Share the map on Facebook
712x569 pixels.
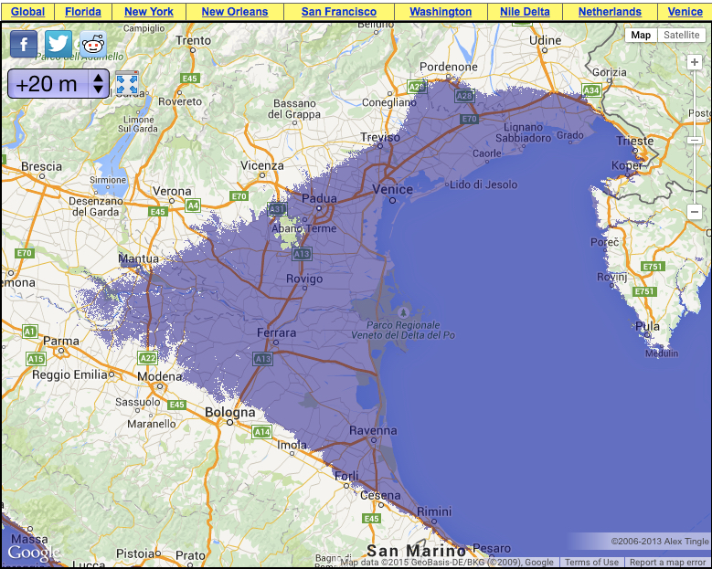[x=24, y=44]
